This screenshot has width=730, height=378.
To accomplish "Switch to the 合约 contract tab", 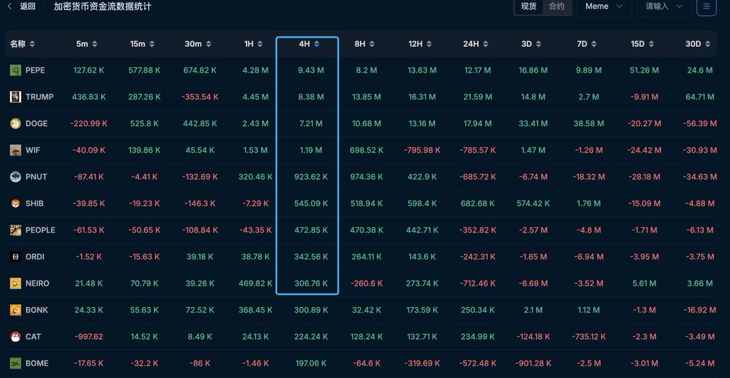I will coord(557,7).
